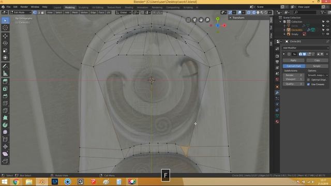Toggle camera view in the viewport

pos(194,20)
